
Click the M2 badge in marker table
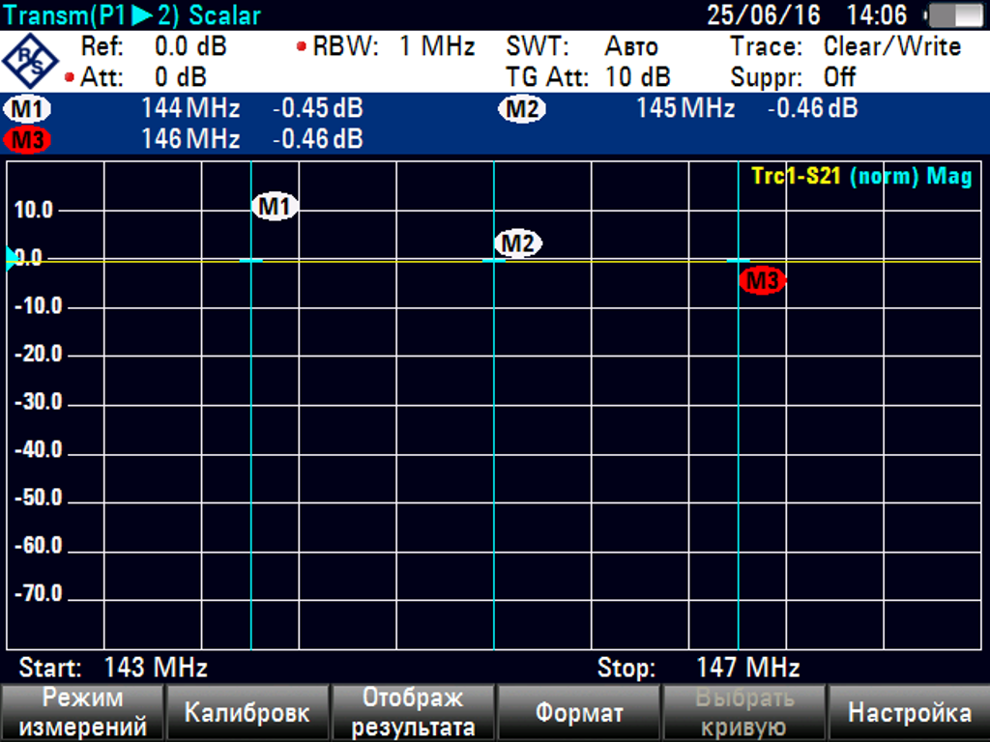coord(522,109)
